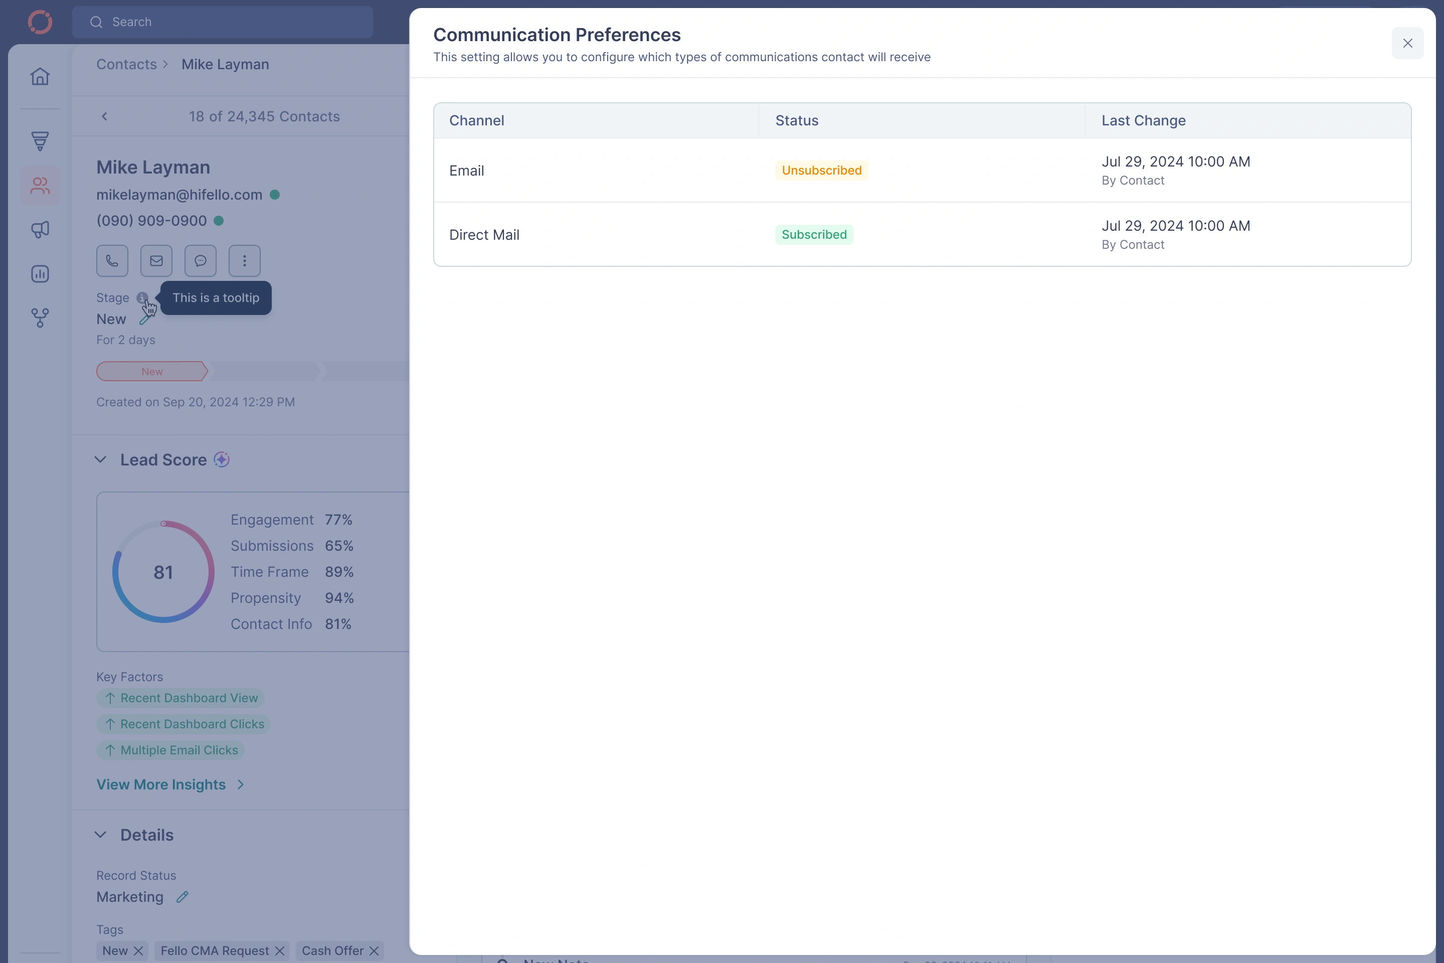Open the three-dot more actions menu
Image resolution: width=1444 pixels, height=963 pixels.
[x=244, y=261]
